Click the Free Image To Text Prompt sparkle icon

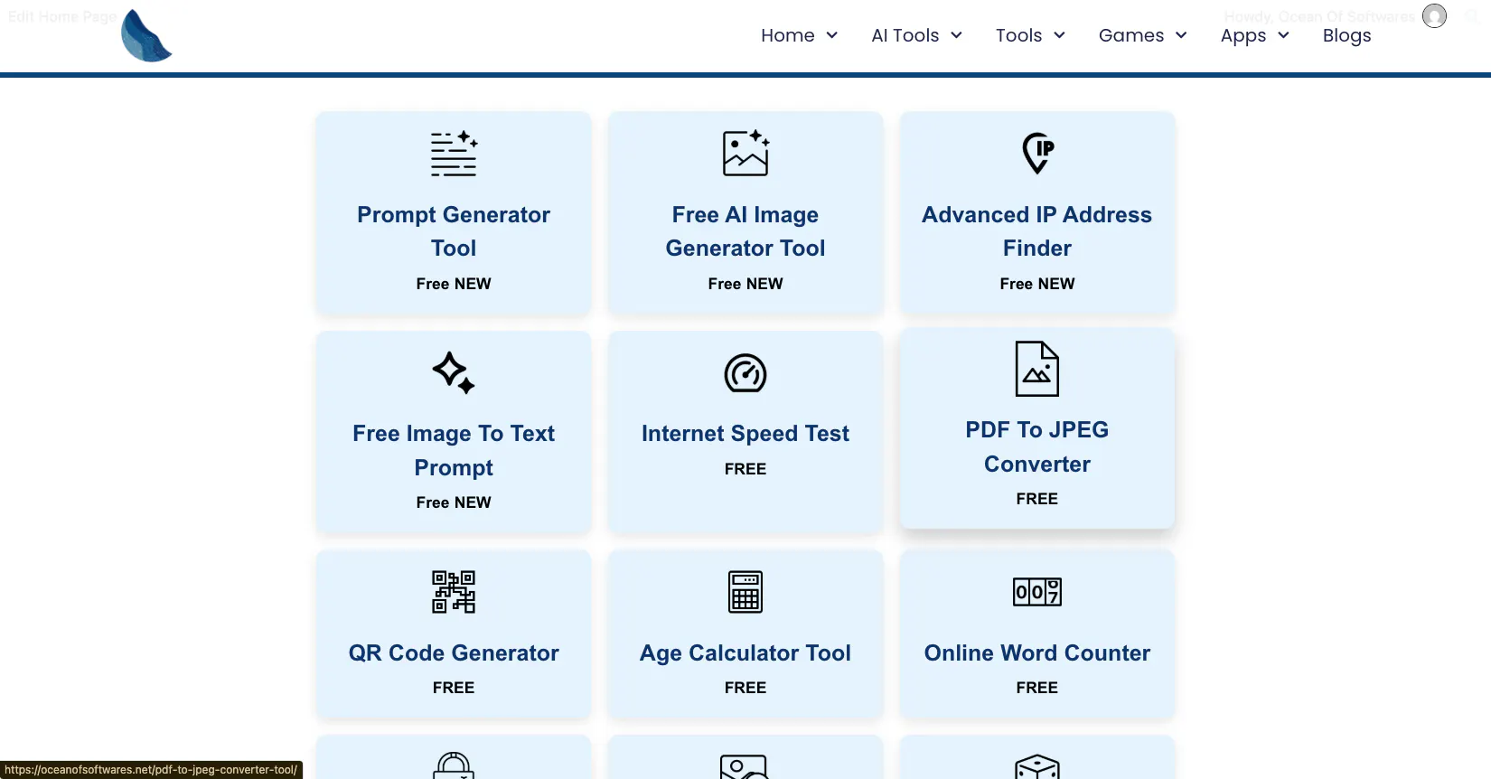(454, 372)
